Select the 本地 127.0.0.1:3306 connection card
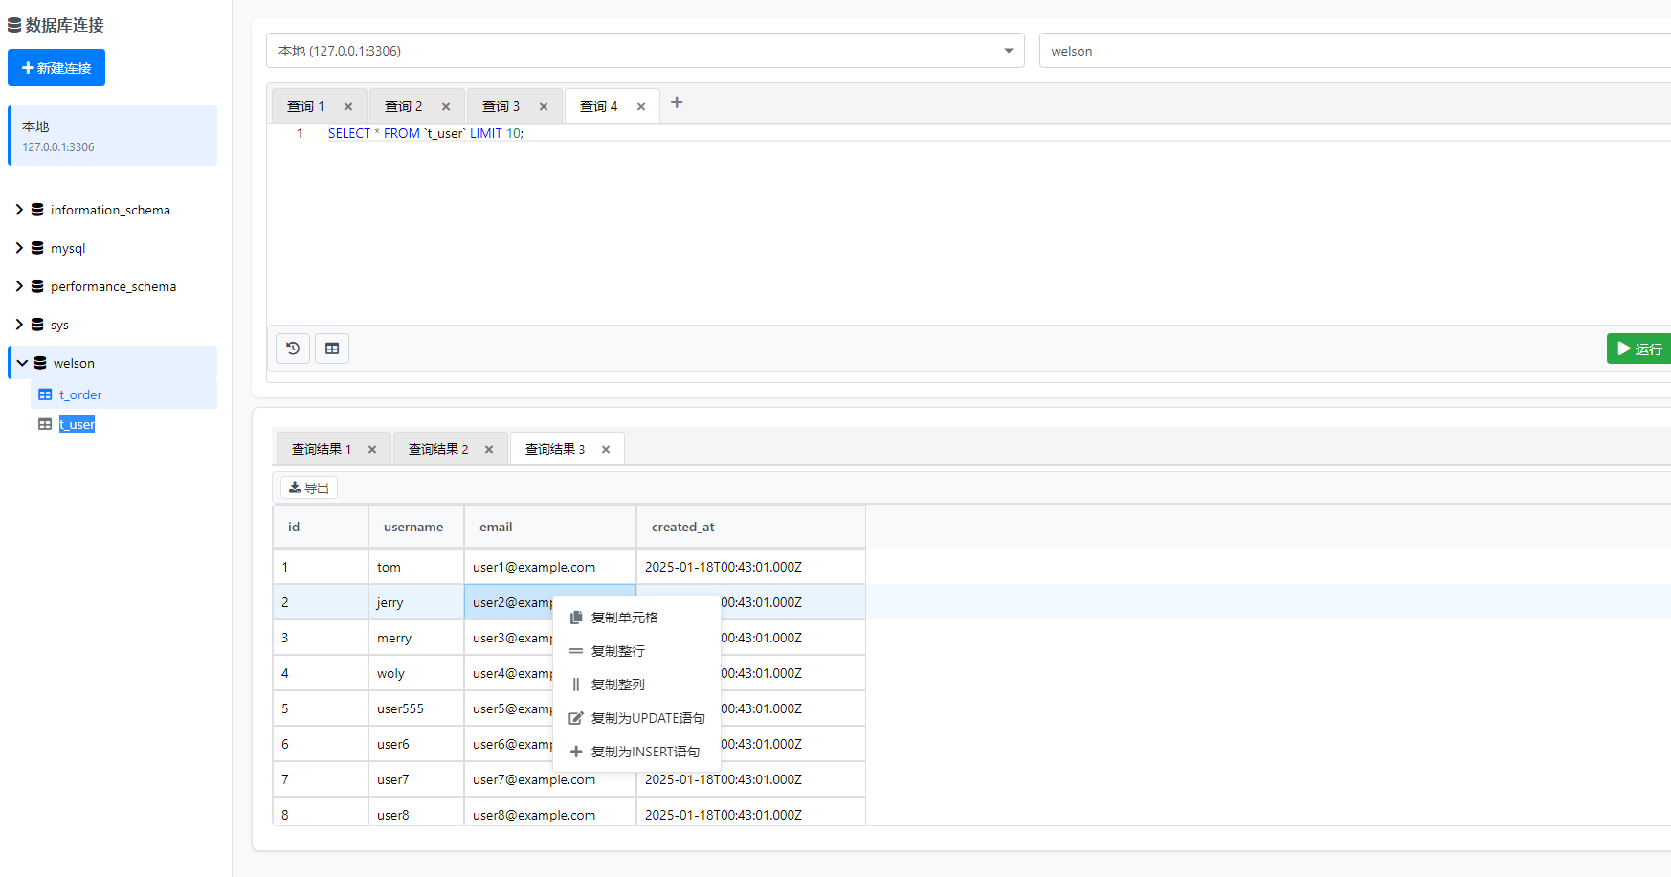The height and width of the screenshot is (877, 1671). pyautogui.click(x=113, y=136)
